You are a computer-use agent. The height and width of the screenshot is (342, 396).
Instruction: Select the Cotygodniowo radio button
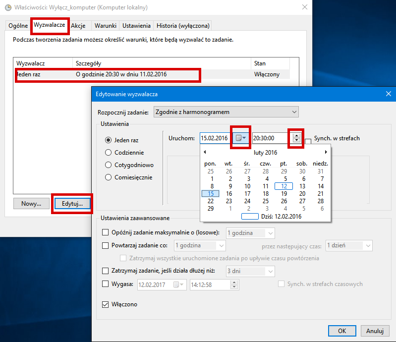[109, 165]
